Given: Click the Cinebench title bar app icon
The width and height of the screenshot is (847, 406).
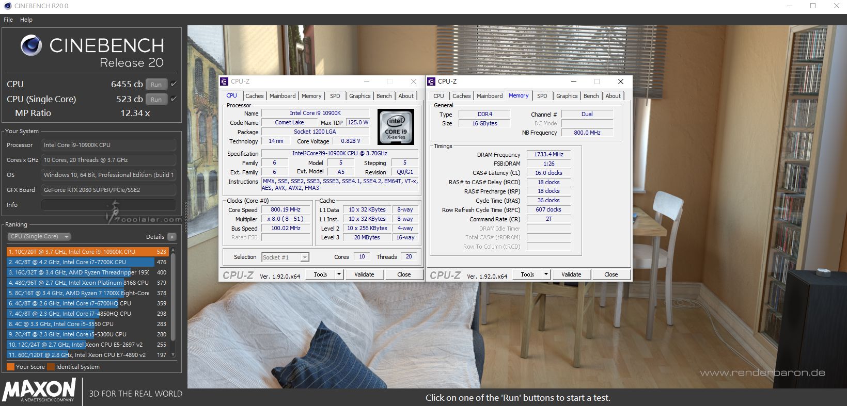Looking at the screenshot, I should point(7,6).
